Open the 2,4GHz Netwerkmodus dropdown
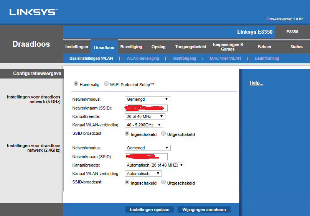Viewport: 310px width, 216px height. (x=147, y=148)
